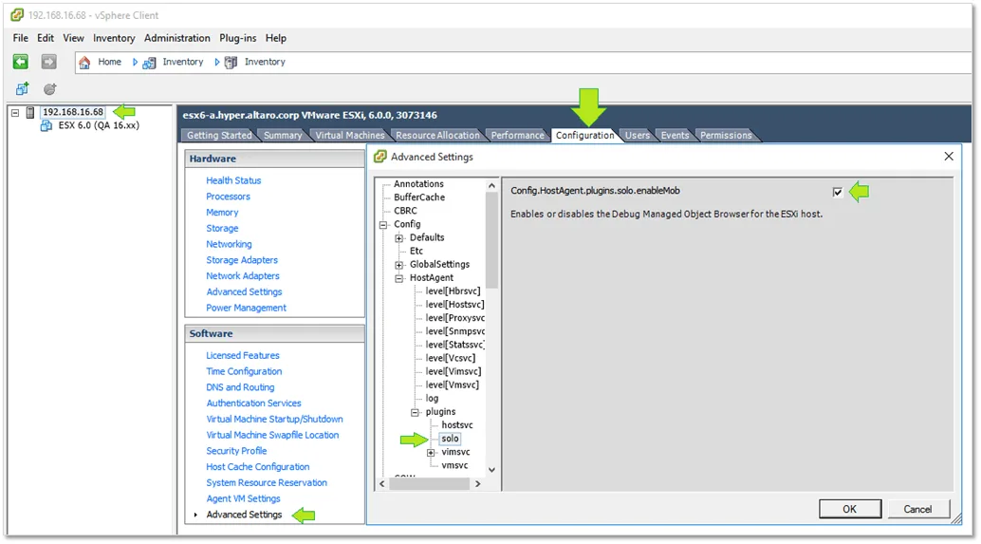
Task: Switch to the Users tab
Action: point(638,135)
